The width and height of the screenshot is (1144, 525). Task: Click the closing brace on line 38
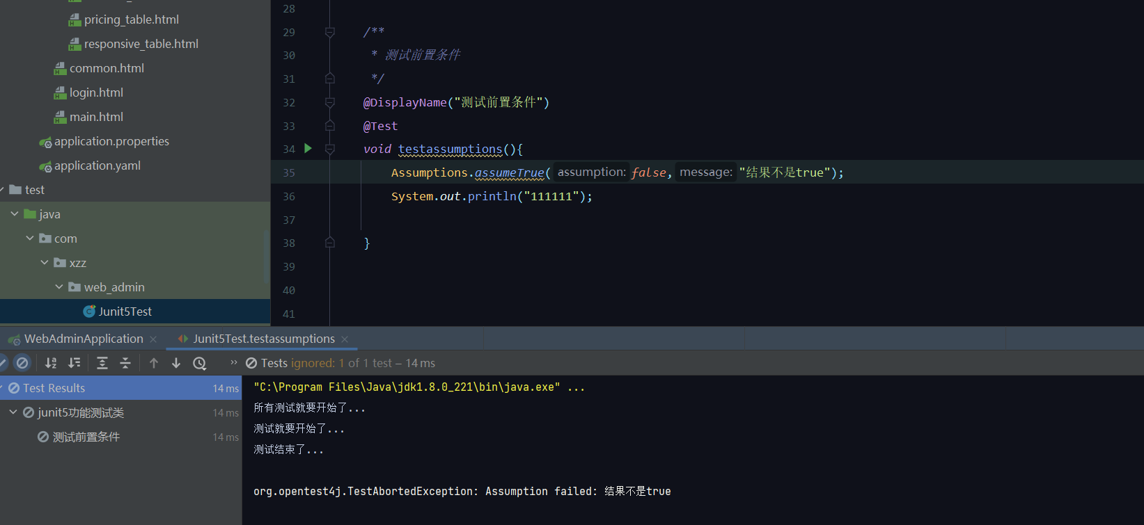(x=367, y=243)
